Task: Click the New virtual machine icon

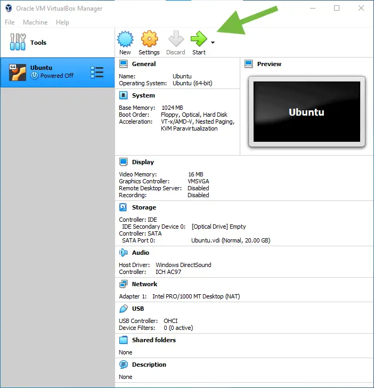Action: [x=125, y=39]
